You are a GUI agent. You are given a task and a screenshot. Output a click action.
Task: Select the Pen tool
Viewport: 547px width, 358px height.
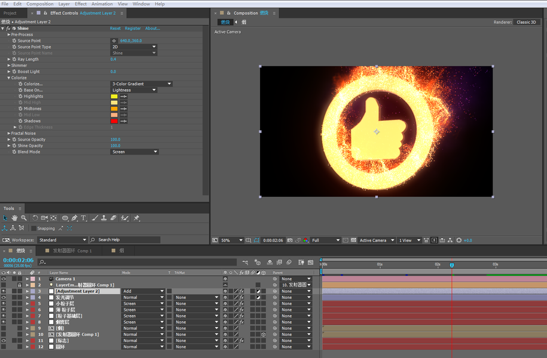pos(74,218)
